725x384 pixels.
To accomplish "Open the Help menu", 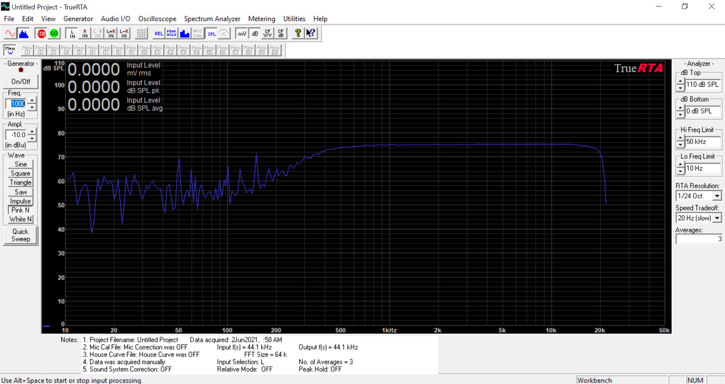I will [x=320, y=19].
